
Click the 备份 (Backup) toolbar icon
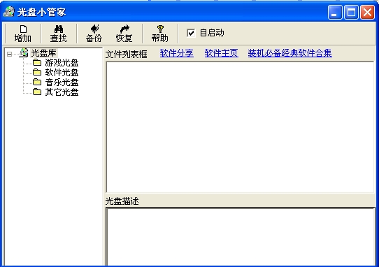pos(94,34)
